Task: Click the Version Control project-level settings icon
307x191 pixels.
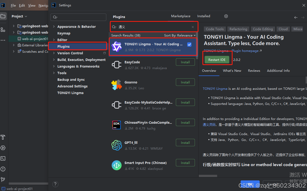Action: 104,53
